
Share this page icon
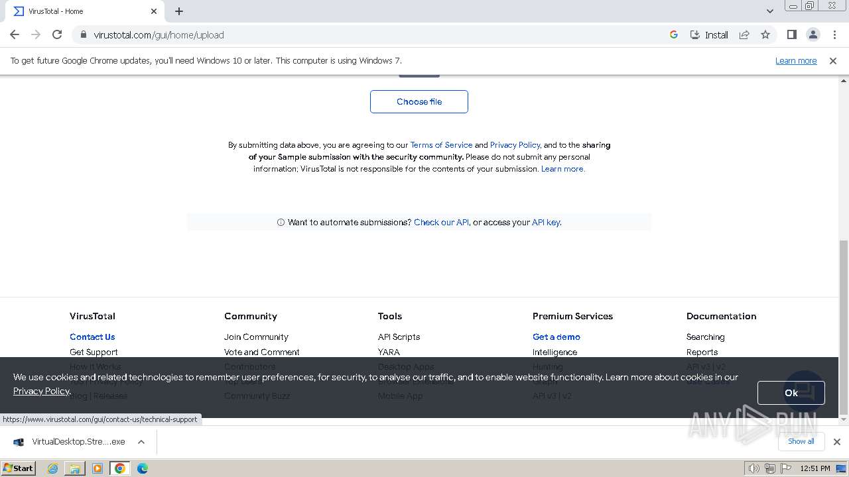[744, 34]
